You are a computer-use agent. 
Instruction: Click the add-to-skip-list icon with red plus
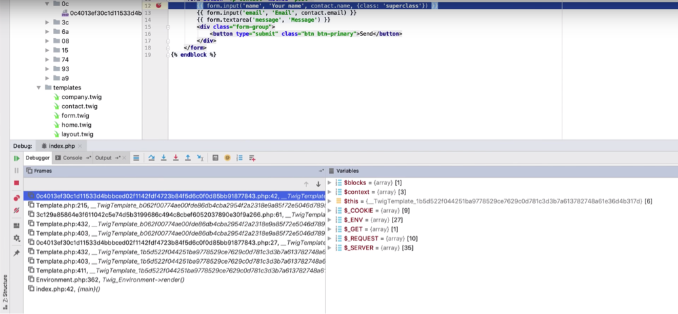tap(252, 158)
